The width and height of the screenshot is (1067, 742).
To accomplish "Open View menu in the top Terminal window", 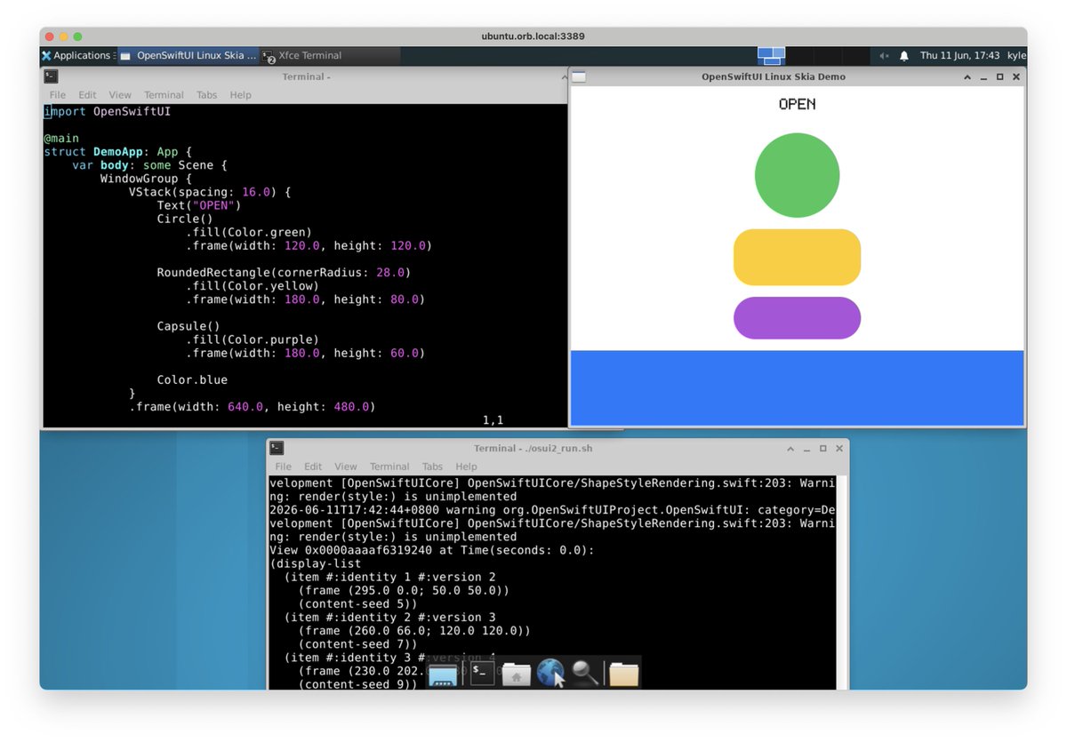I will [x=120, y=95].
